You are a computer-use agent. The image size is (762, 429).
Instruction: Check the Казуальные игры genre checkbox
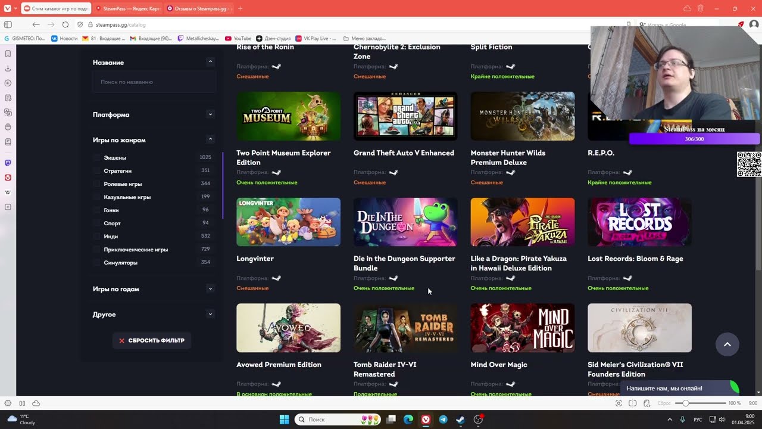pyautogui.click(x=96, y=197)
